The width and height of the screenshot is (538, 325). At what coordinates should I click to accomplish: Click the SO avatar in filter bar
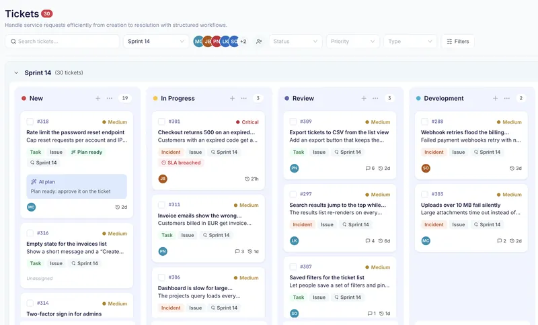tap(234, 42)
